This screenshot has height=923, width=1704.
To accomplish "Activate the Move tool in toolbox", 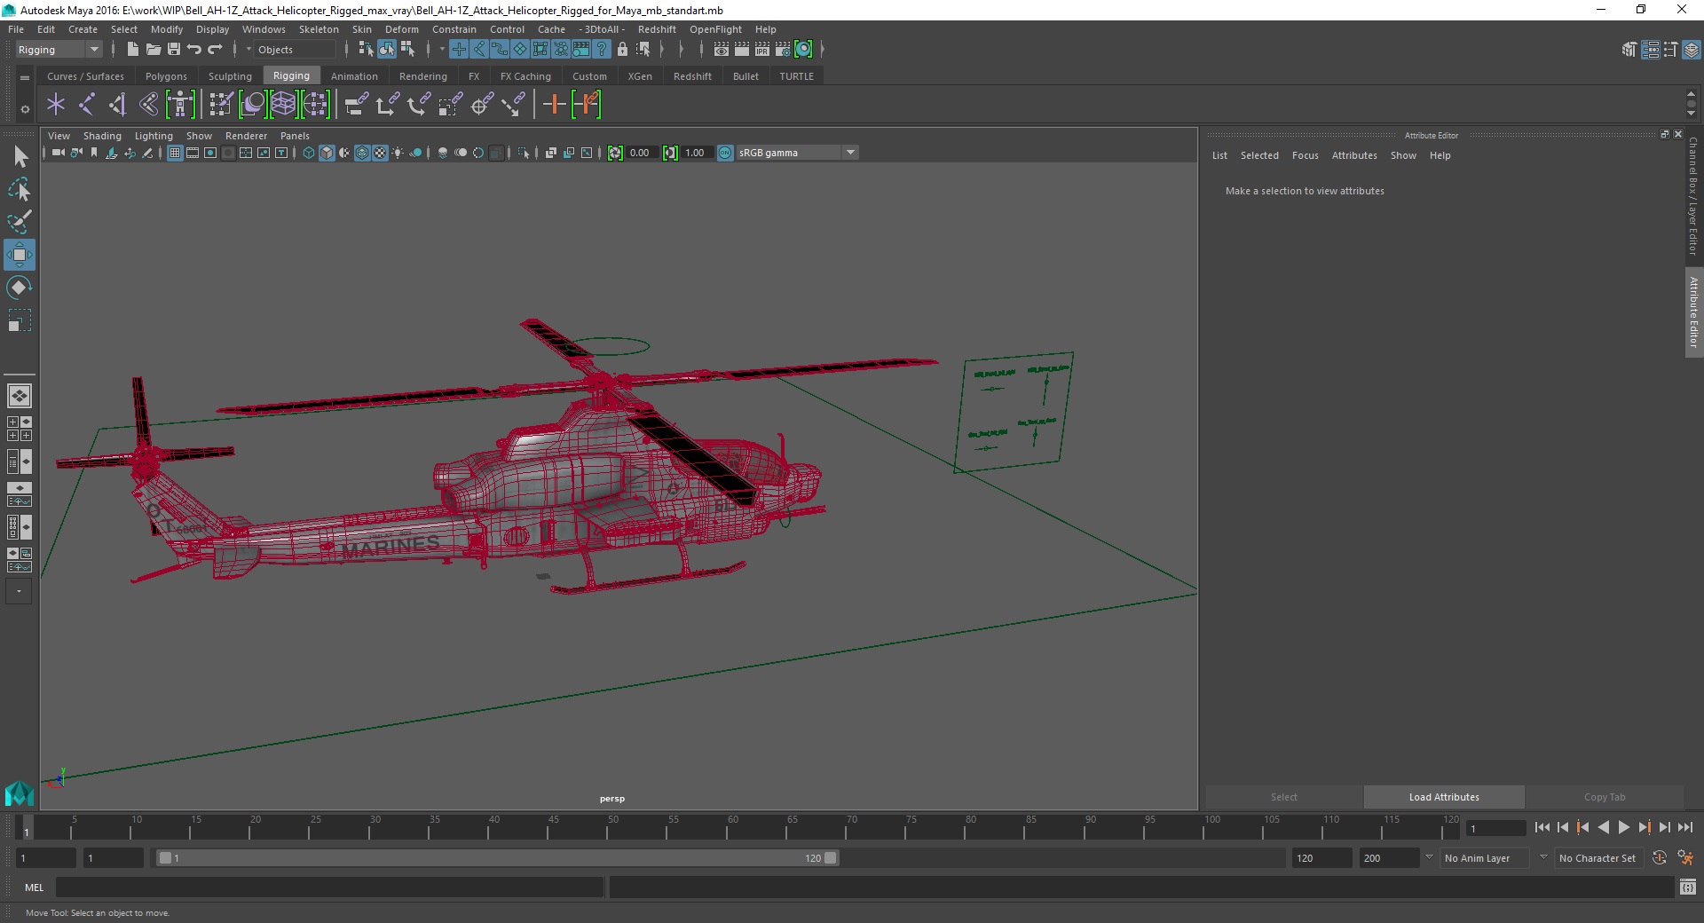I will click(x=20, y=255).
